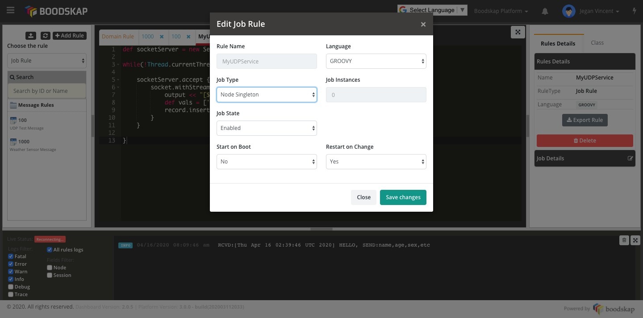This screenshot has width=643, height=318.
Task: Click the Search by ID or Name field
Action: tap(47, 91)
